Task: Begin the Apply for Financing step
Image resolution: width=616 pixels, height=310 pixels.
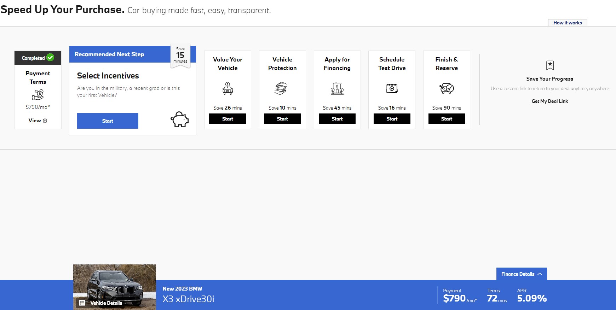Action: click(337, 119)
